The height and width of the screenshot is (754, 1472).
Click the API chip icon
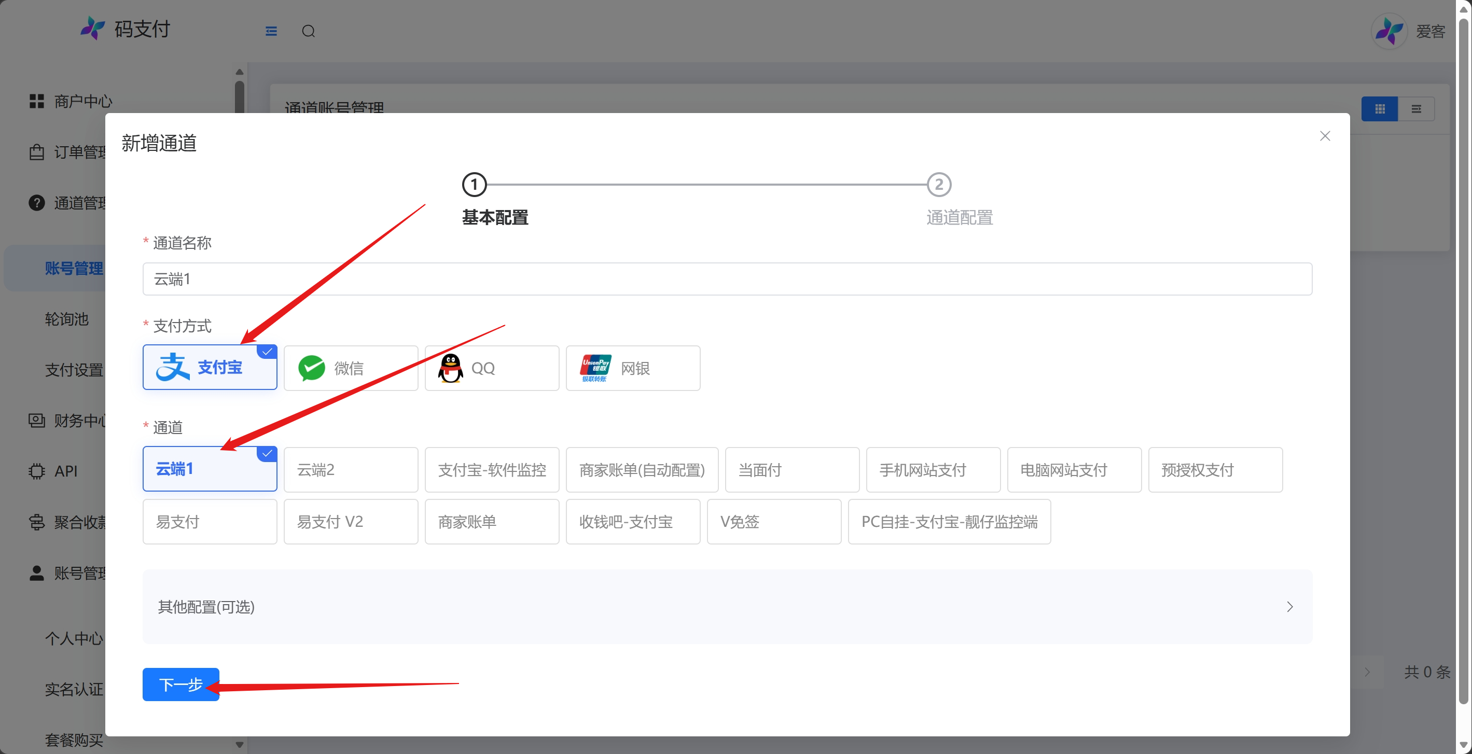37,471
